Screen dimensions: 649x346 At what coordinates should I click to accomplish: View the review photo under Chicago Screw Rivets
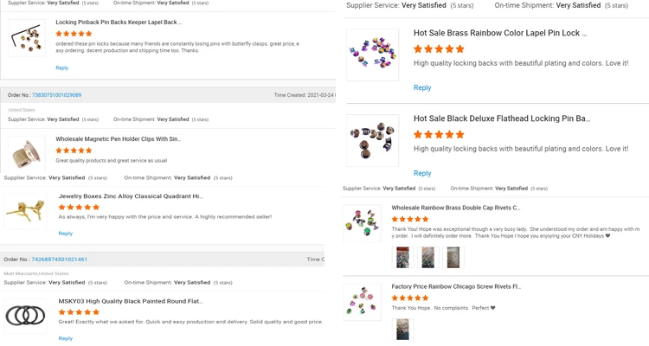(402, 329)
